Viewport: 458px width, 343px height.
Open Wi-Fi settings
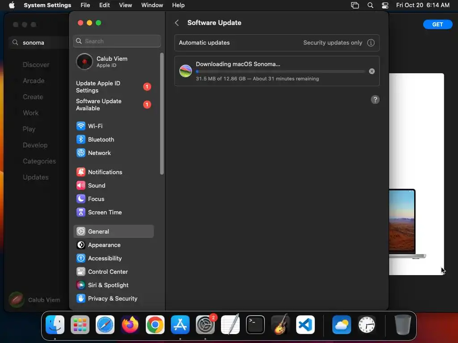click(113, 126)
